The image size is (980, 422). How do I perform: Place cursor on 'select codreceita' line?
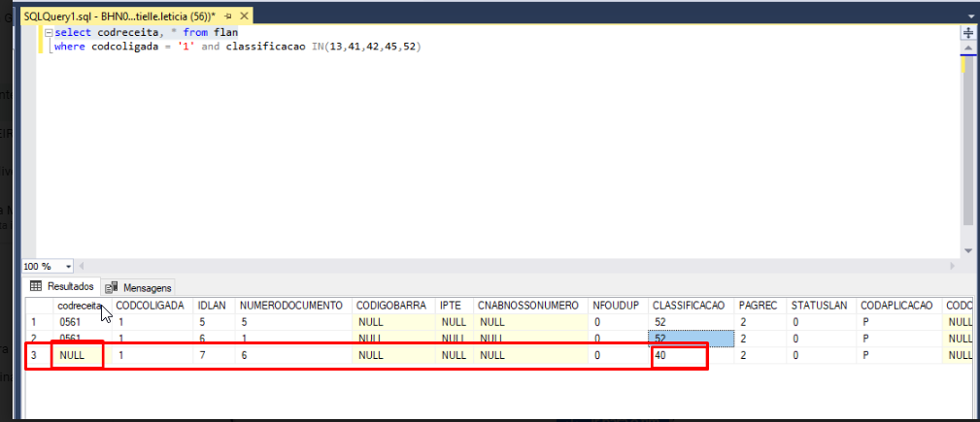147,32
